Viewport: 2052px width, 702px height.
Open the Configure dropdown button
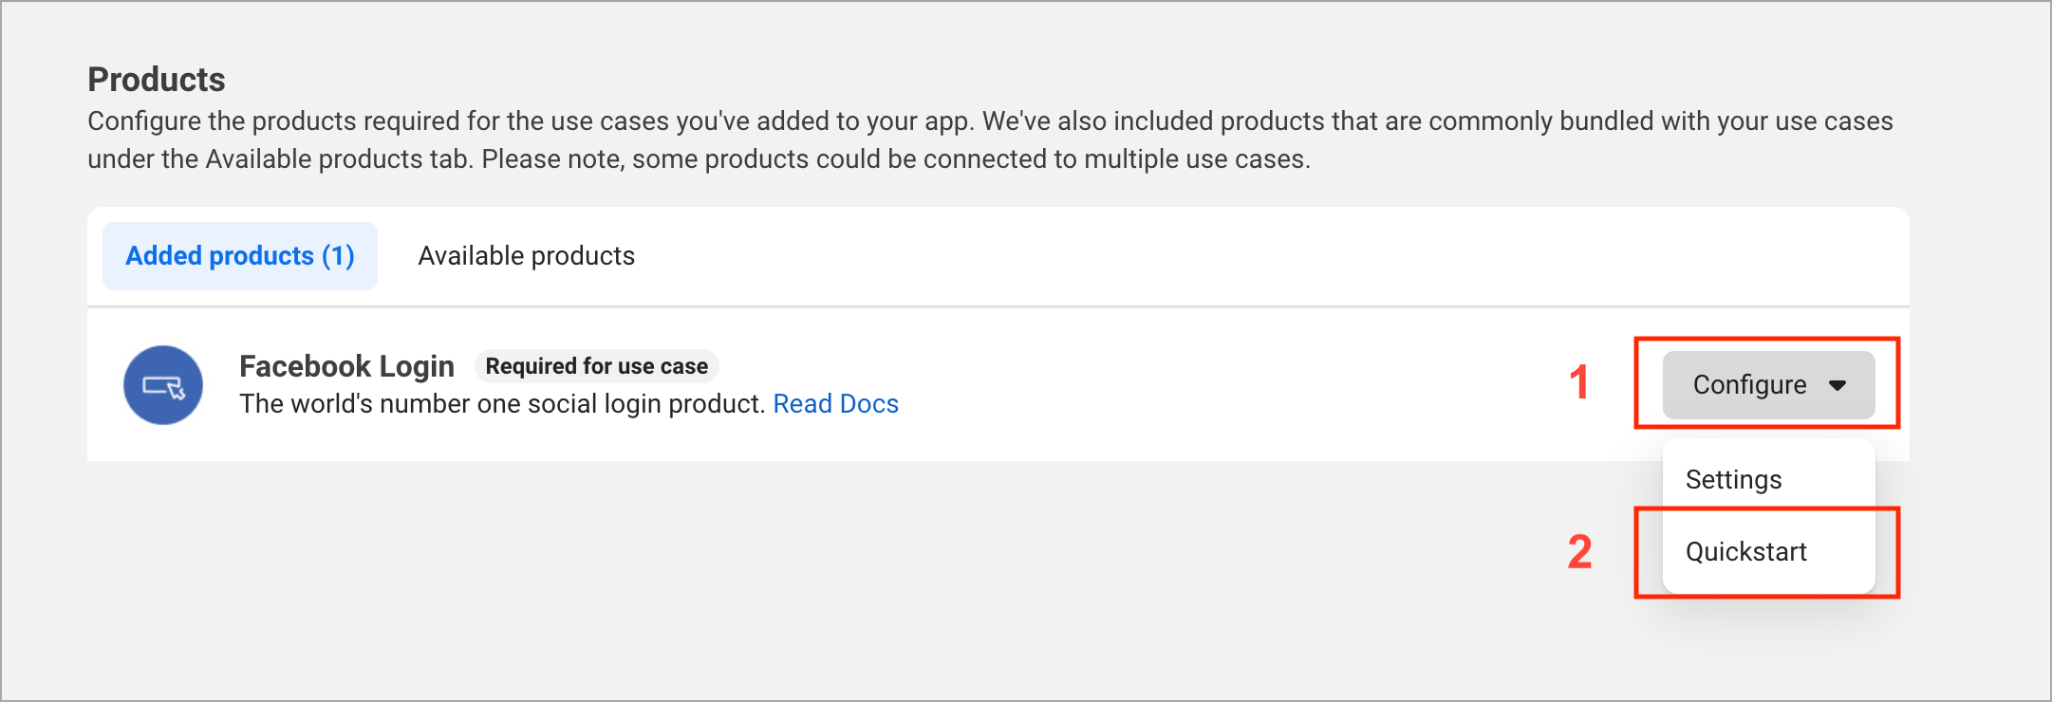click(x=1768, y=385)
